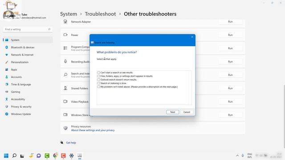285x160 pixels.
Task: Click the Recording Audio microphone icon
Action: tap(65, 61)
